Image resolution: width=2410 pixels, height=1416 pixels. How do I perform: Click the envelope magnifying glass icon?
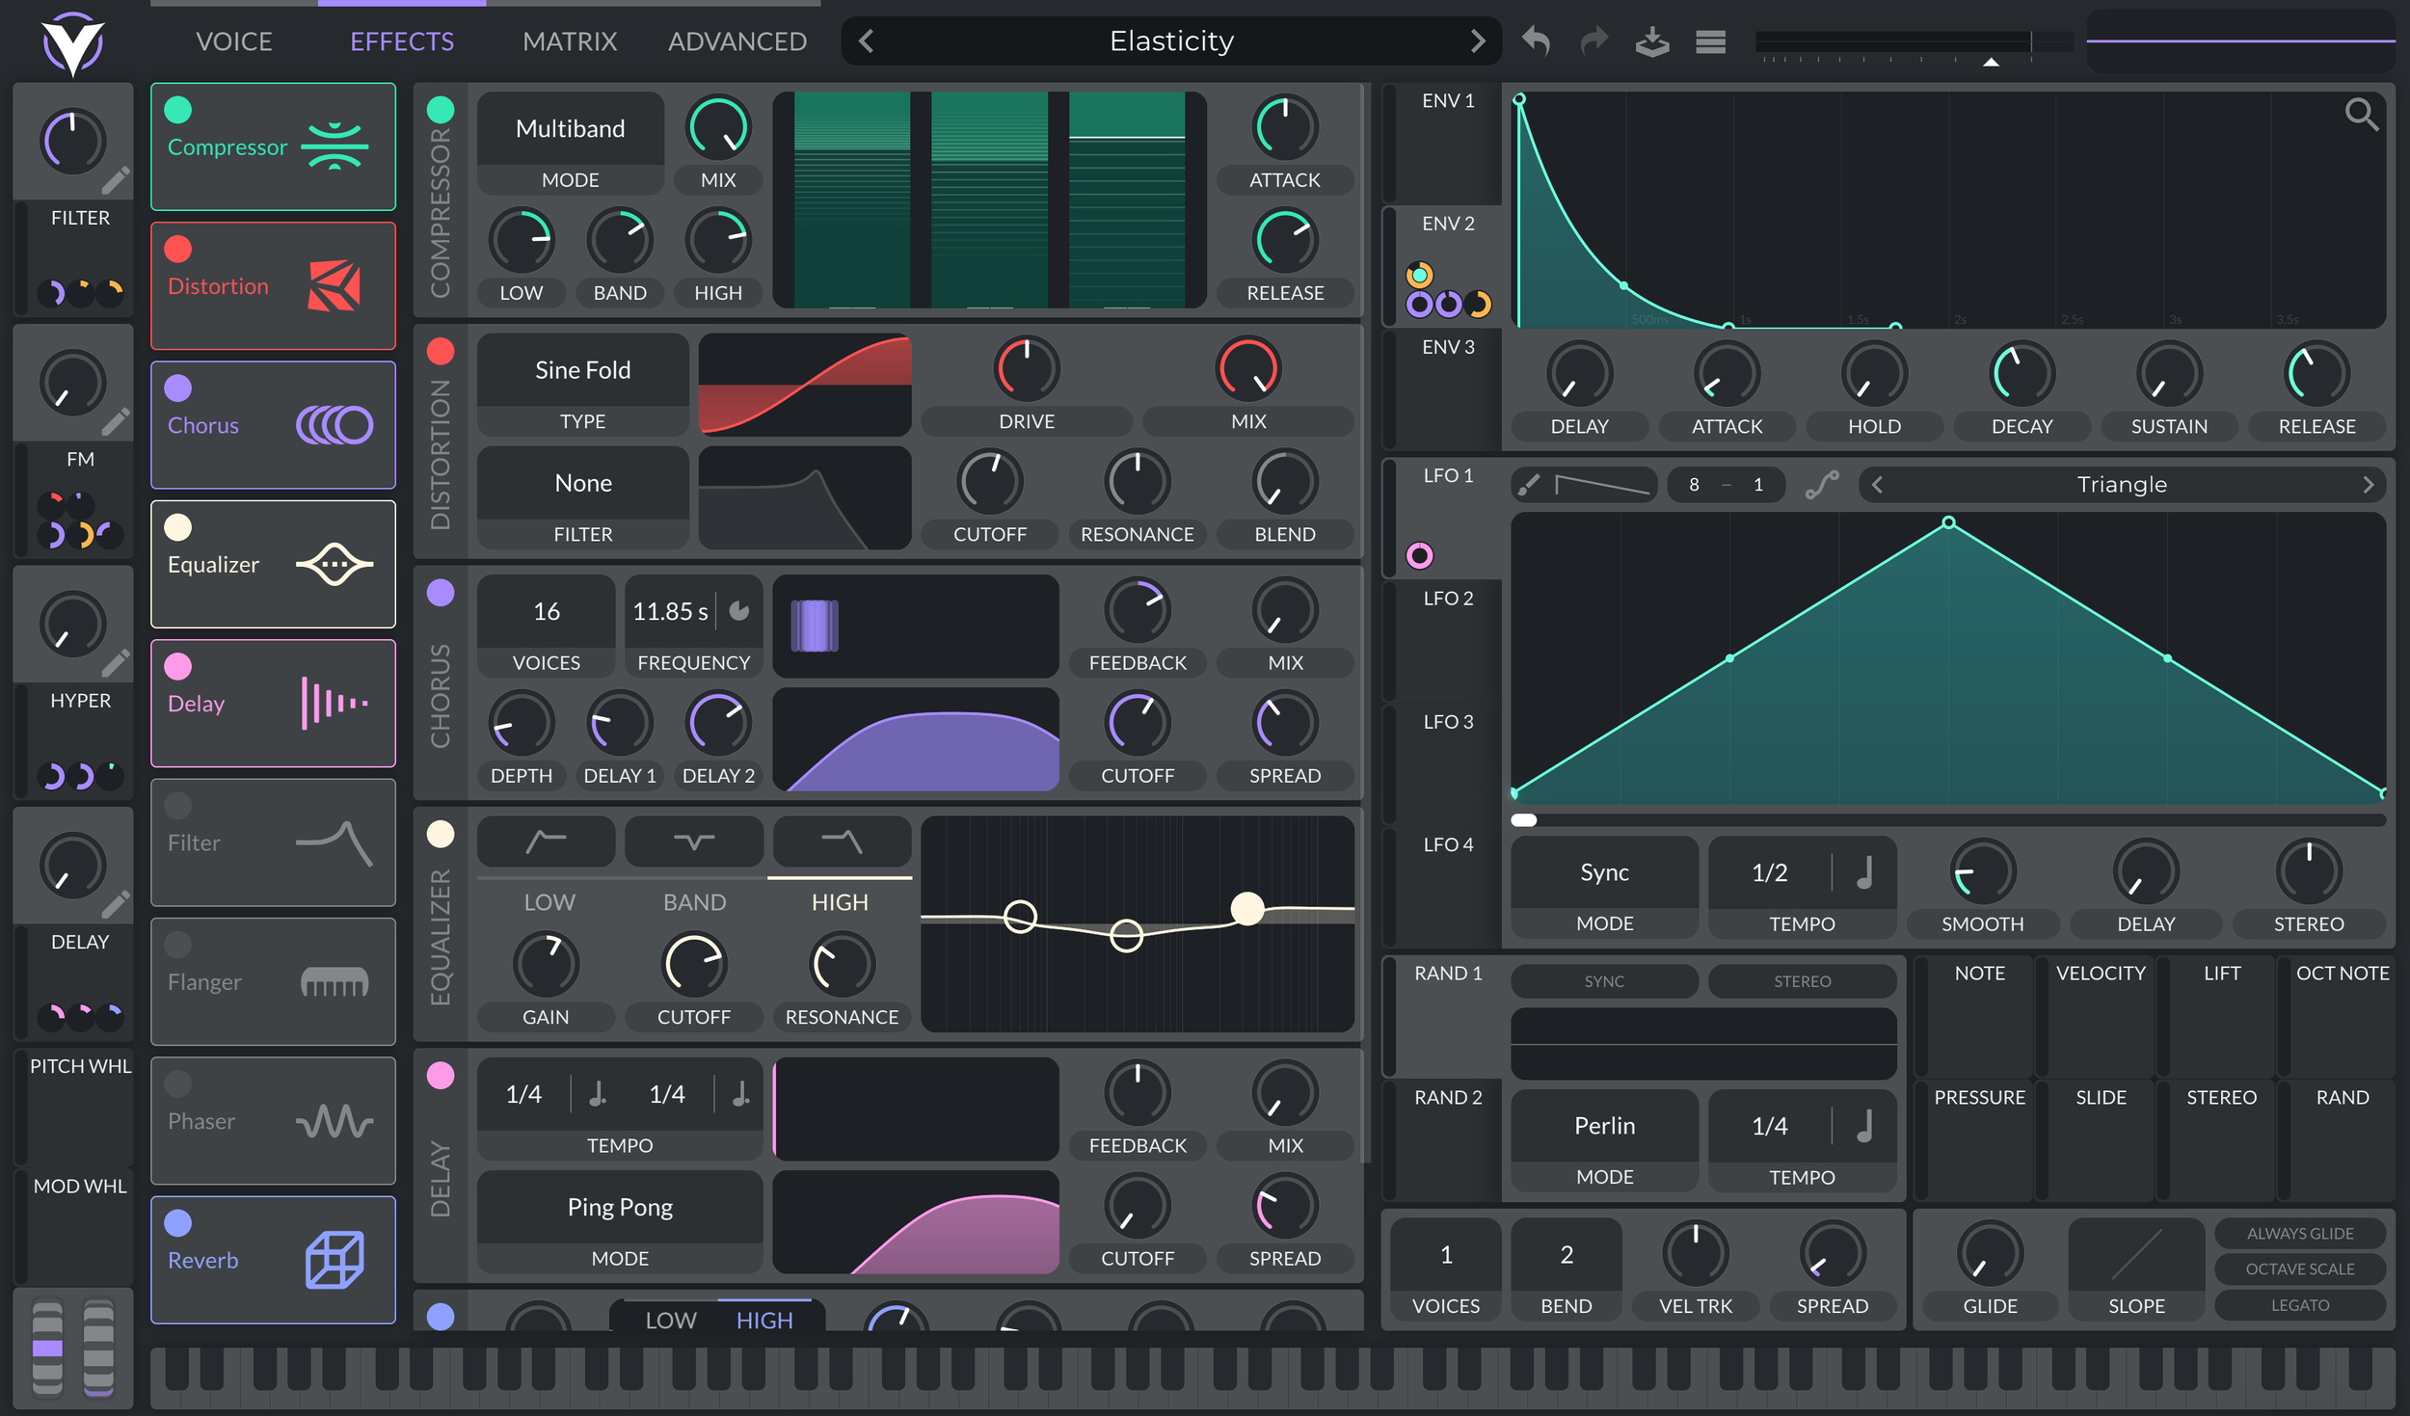2360,115
